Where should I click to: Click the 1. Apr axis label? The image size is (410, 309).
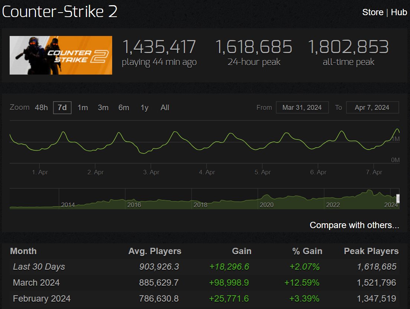coord(40,172)
